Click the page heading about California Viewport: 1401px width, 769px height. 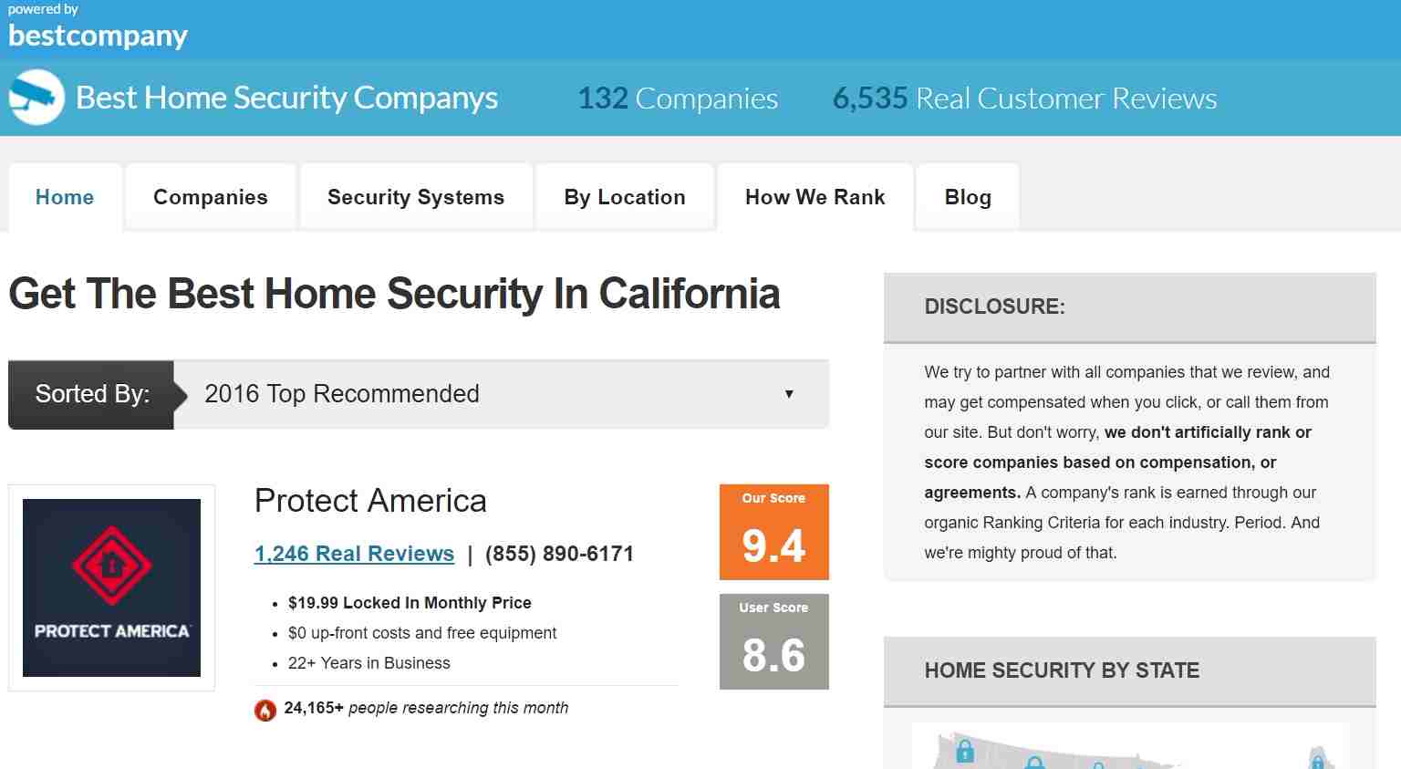click(x=394, y=294)
